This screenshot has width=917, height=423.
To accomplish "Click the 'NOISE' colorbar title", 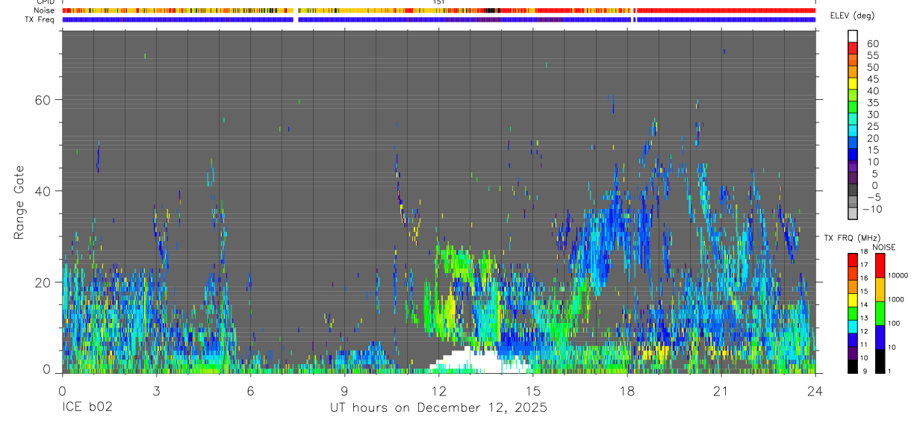I will point(884,247).
